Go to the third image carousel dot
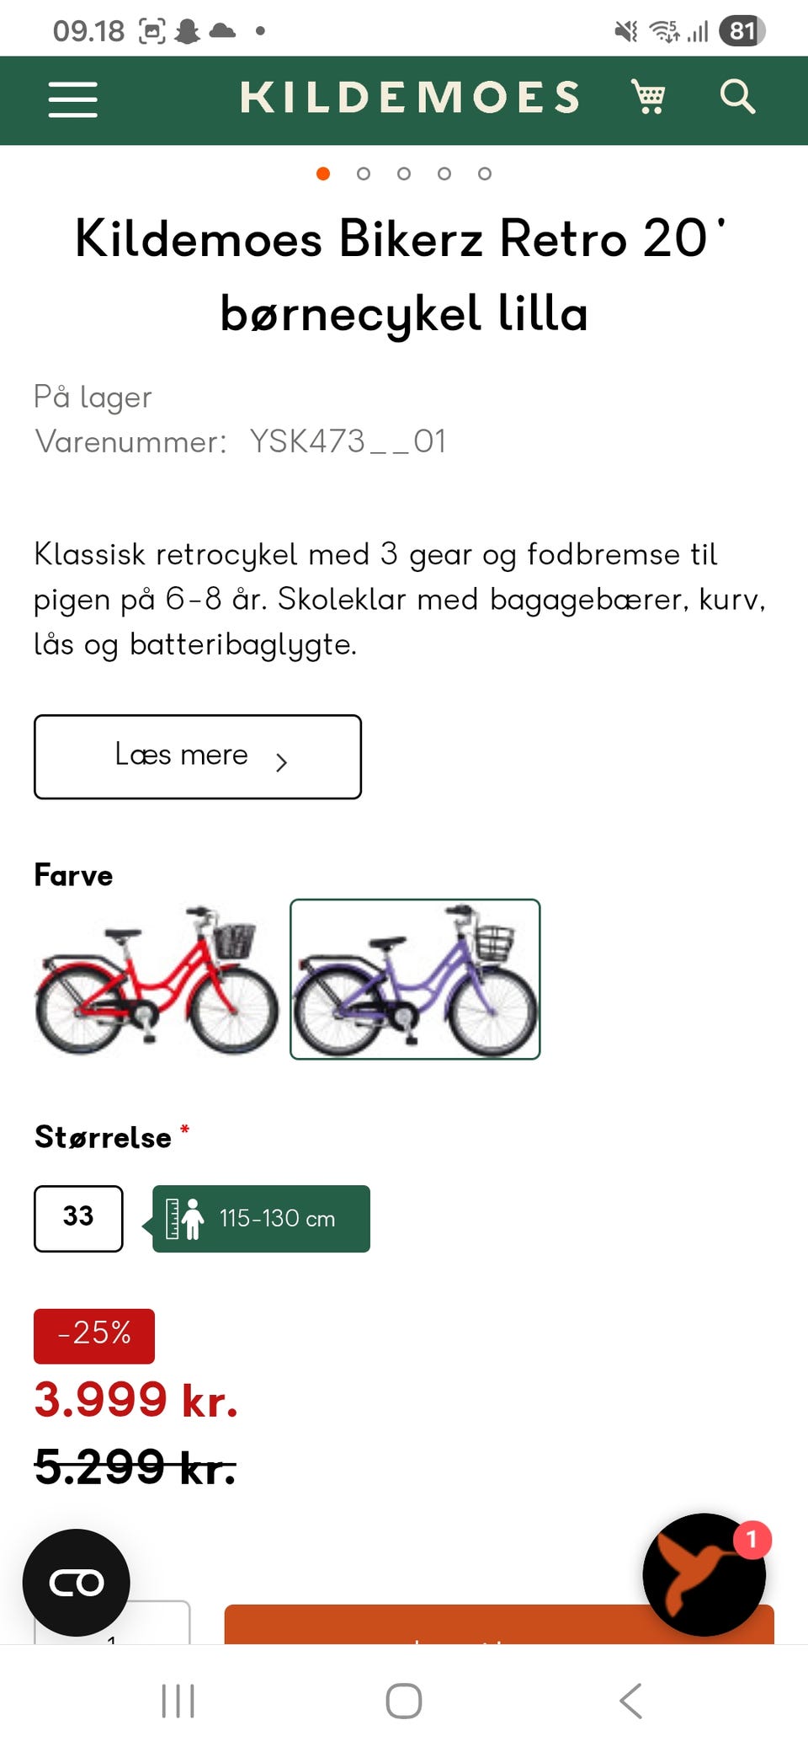Screen dimensions: 808x1752 coord(404,174)
